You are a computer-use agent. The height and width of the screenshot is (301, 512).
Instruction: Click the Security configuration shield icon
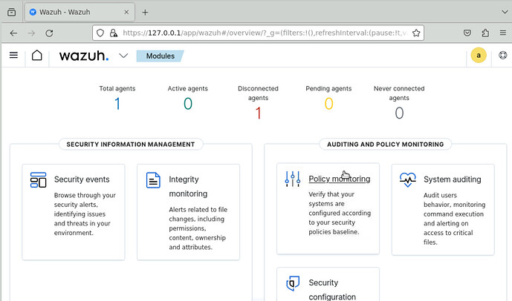[x=293, y=283]
